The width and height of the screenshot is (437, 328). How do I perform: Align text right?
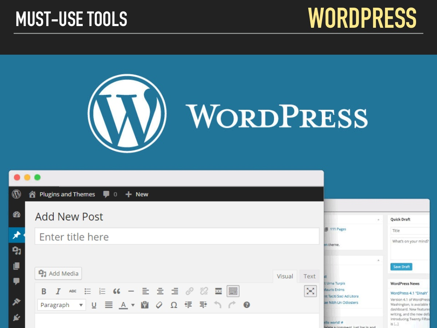[175, 291]
